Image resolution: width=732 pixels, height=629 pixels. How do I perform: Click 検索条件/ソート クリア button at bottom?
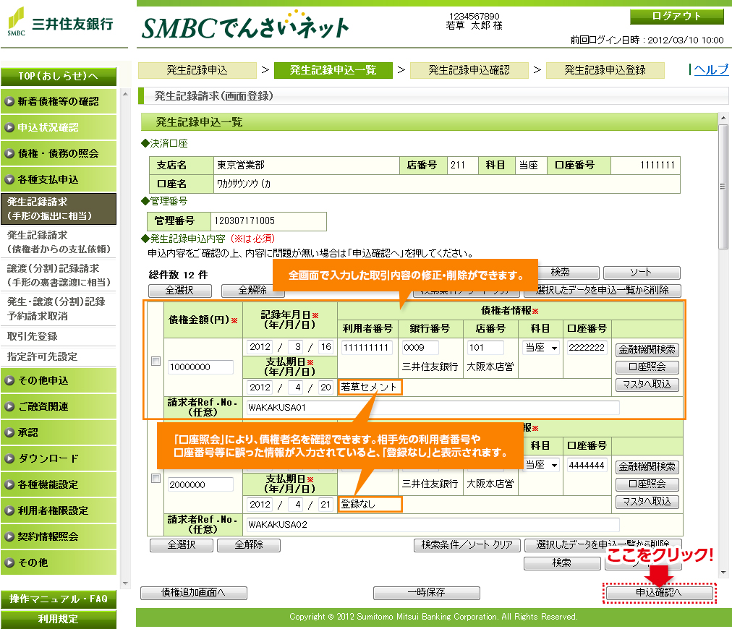tap(467, 545)
